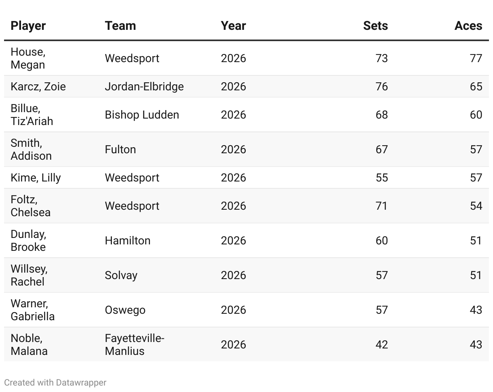493x392 pixels.
Task: Select the House, Megan player cell
Action: click(28, 58)
